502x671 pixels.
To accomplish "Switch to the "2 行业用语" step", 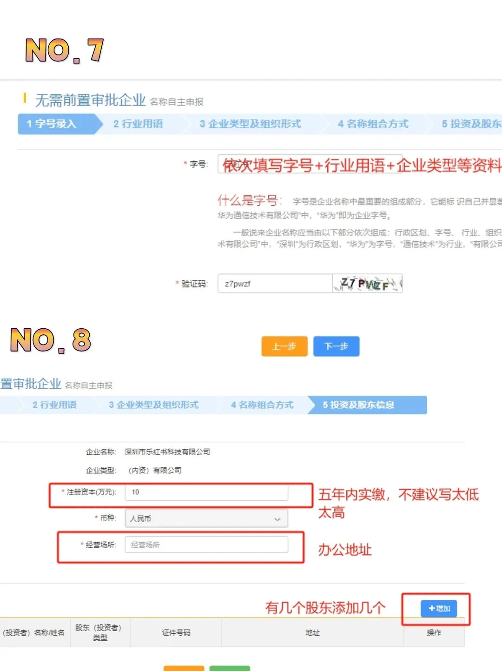I will tap(137, 124).
